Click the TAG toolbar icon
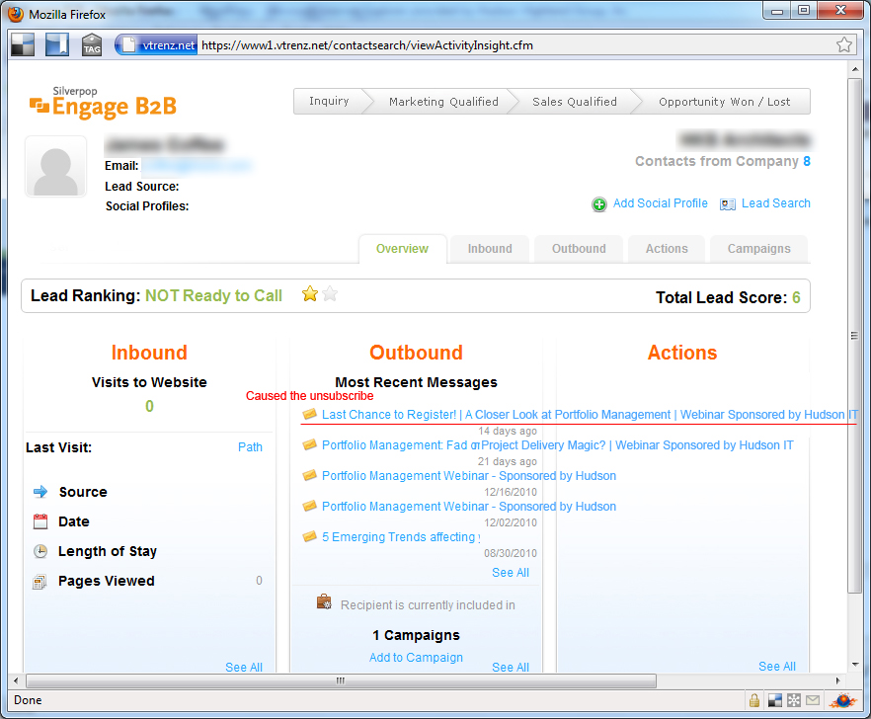871x719 pixels. click(x=92, y=44)
